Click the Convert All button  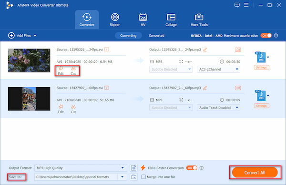(255, 173)
